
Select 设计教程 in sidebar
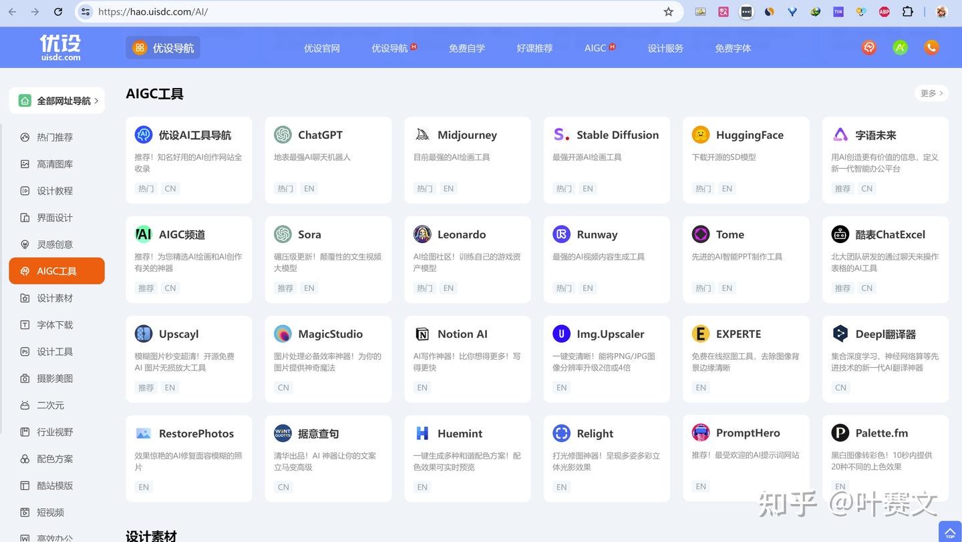click(x=57, y=191)
